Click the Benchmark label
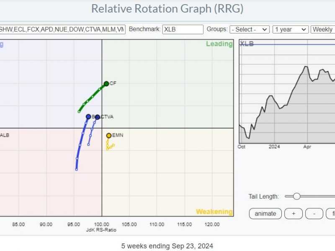The image size is (335, 251). pyautogui.click(x=144, y=29)
